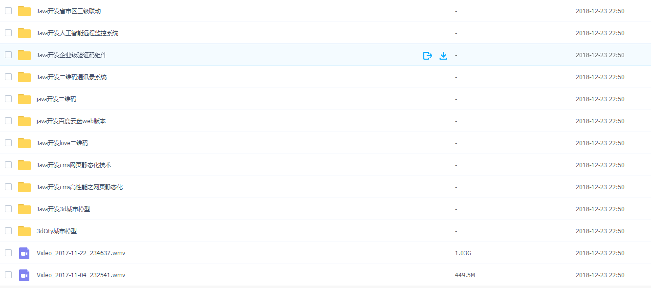Click folder icon of Java开发企业级验证码组件
The image size is (651, 288).
click(x=24, y=55)
